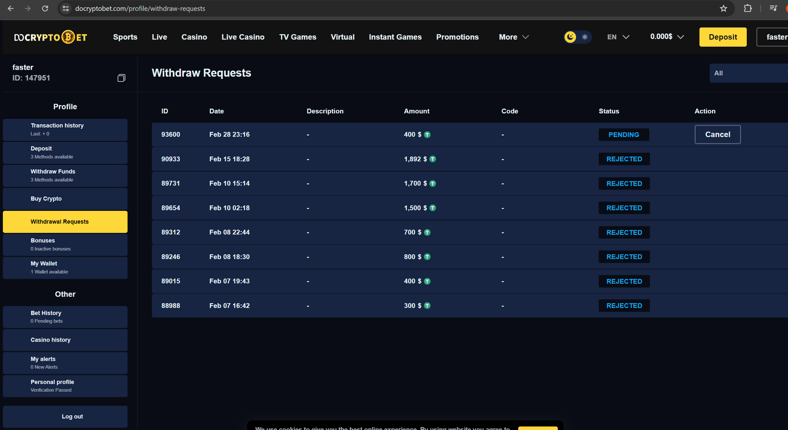Click the PENDING status badge
788x430 pixels.
(624, 135)
